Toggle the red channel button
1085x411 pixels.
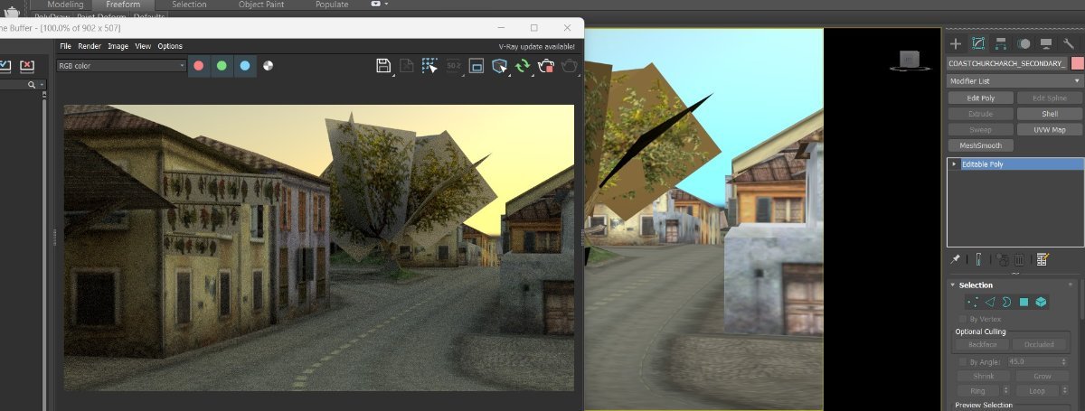[x=198, y=66]
